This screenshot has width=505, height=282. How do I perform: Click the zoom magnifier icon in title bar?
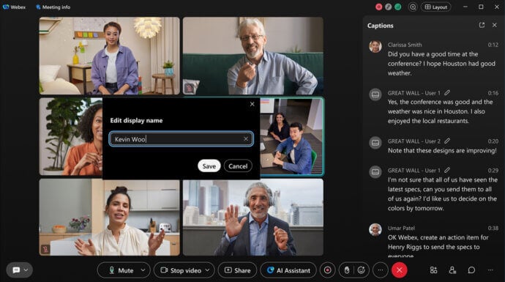413,7
